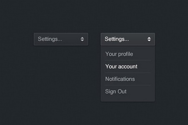
Task: Click the Settings... label in the closed dropdown
Action: pyautogui.click(x=50, y=39)
